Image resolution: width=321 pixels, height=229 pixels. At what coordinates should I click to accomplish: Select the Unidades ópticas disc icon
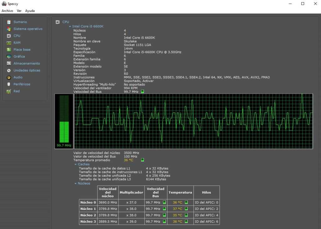9,70
